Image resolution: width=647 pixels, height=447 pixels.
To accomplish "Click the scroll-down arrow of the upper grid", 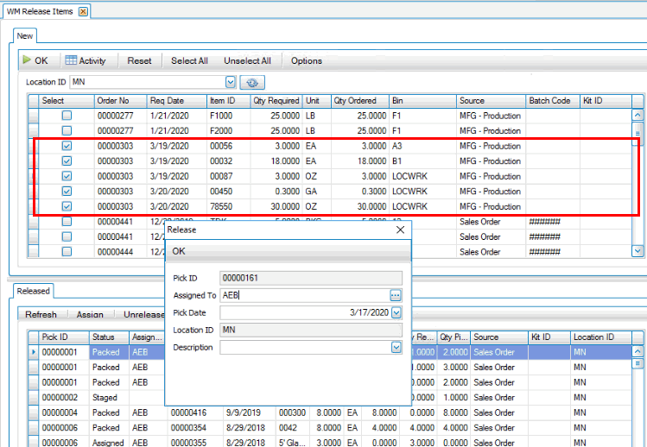I will [x=638, y=250].
